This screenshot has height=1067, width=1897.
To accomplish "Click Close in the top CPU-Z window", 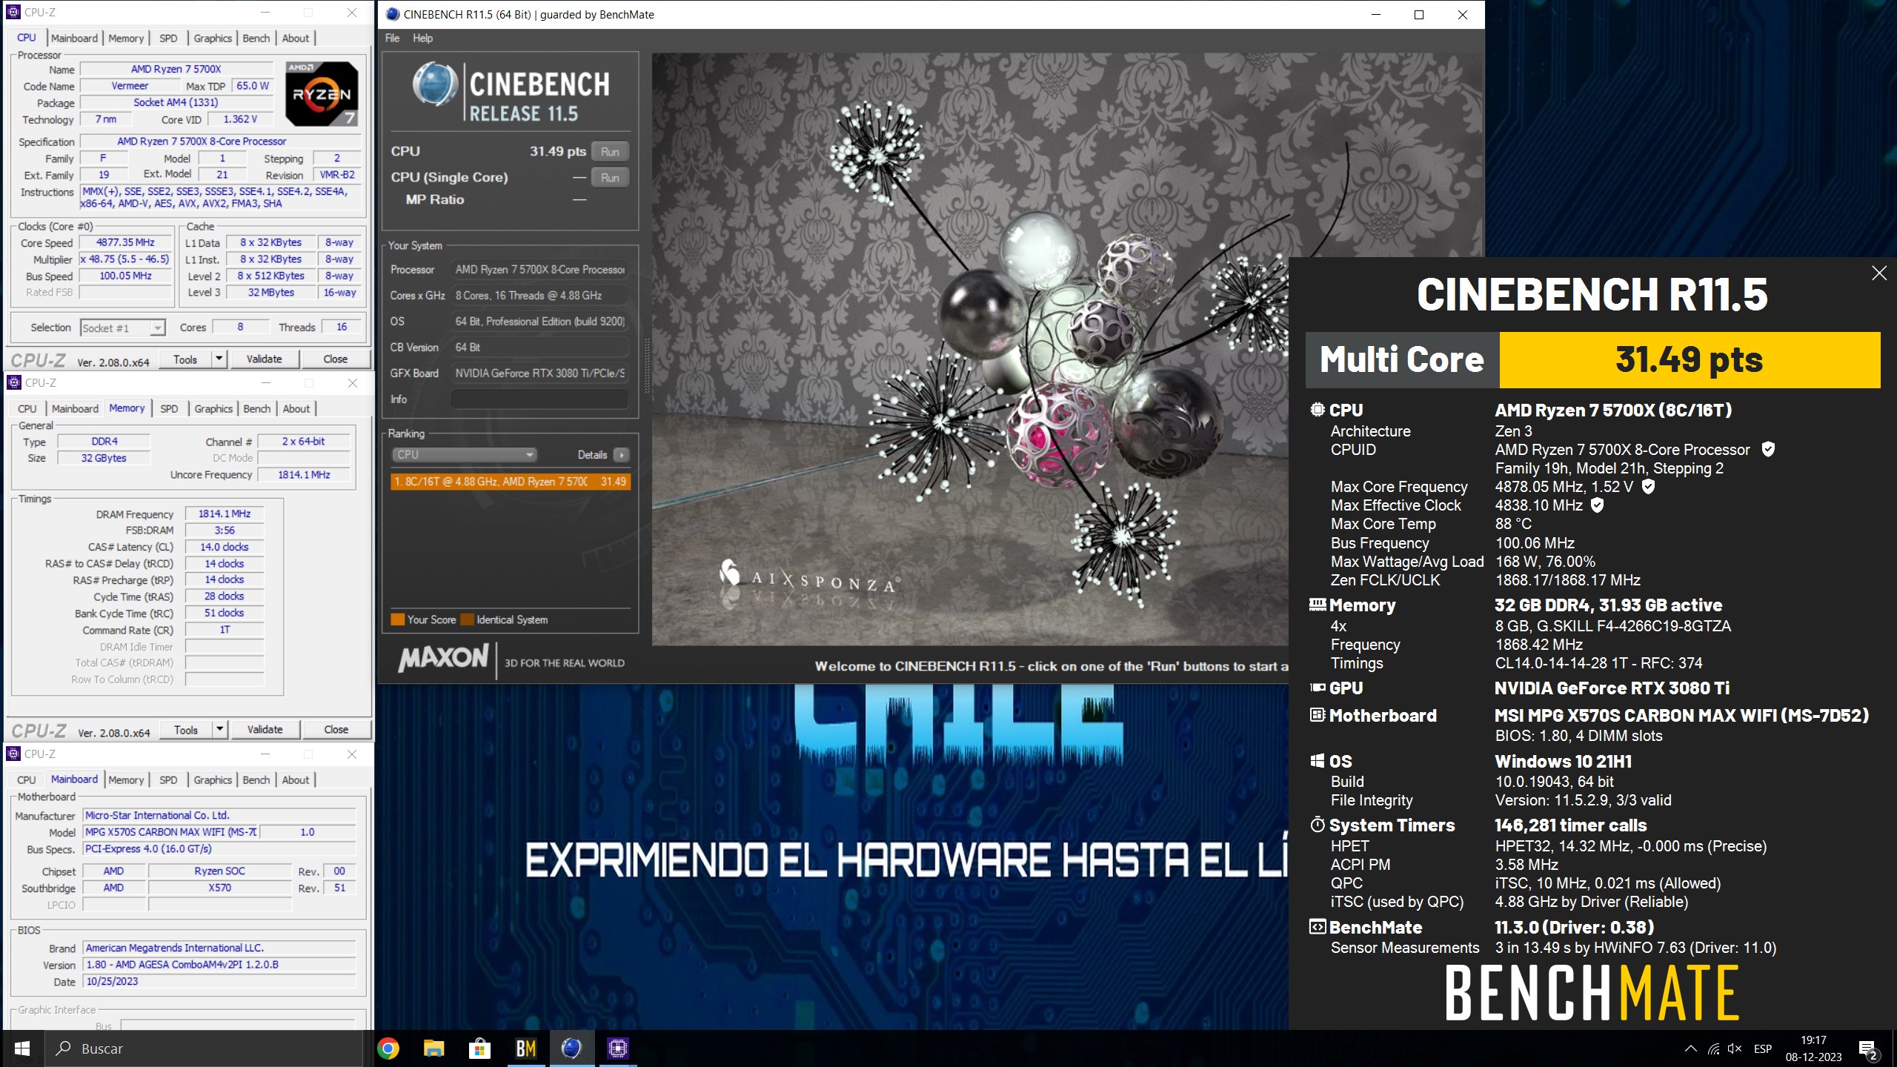I will pyautogui.click(x=335, y=359).
